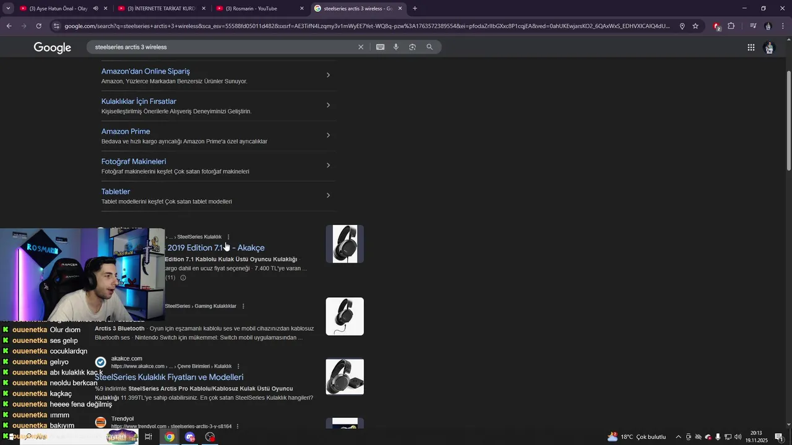Open options menu for Trendyol result
792x445 pixels.
(238, 426)
